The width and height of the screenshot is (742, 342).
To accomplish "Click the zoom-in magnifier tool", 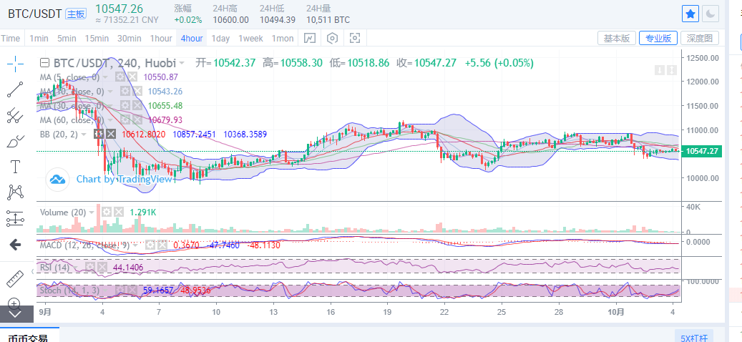I will point(15,303).
